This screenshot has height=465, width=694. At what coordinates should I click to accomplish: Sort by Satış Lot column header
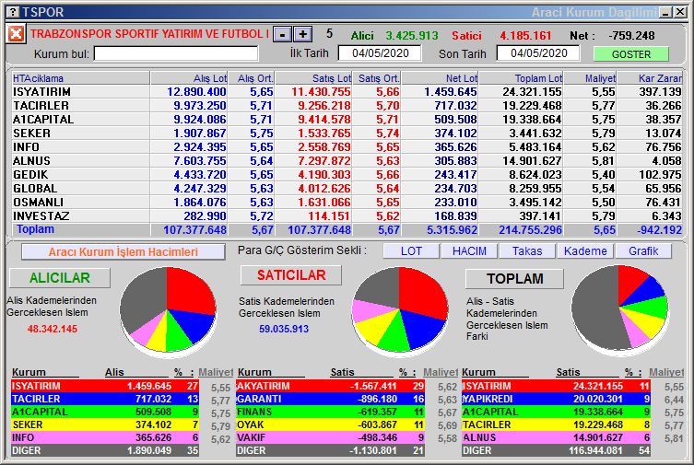(313, 78)
